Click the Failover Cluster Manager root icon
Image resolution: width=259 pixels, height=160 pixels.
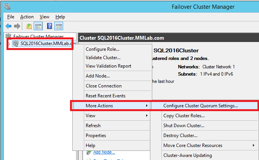tap(8, 36)
